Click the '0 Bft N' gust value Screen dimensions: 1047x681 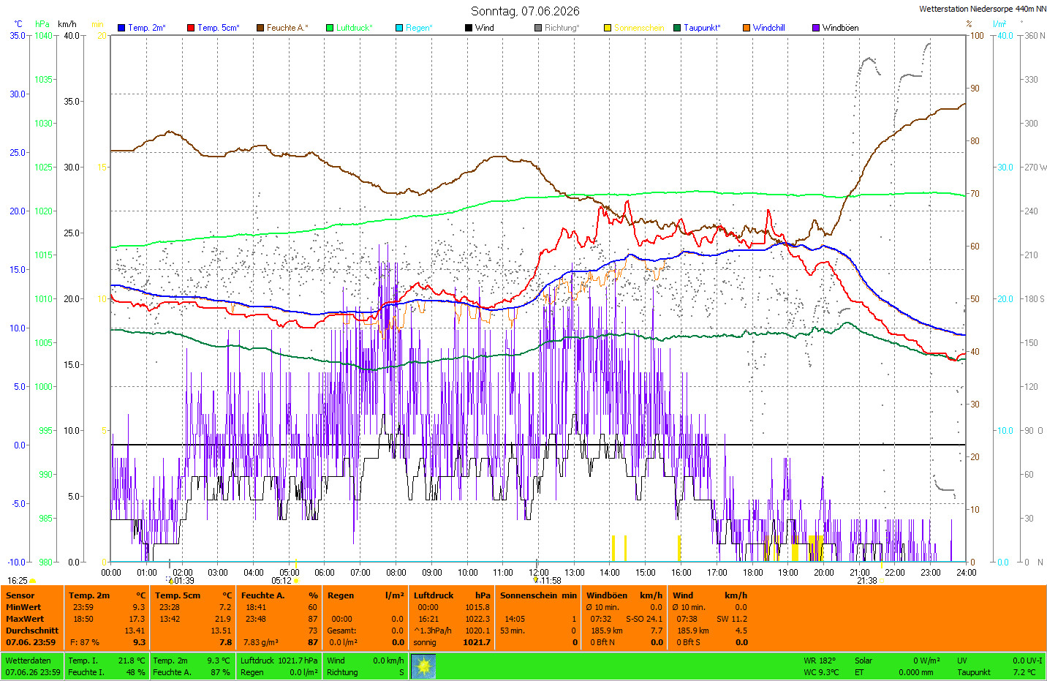[602, 642]
